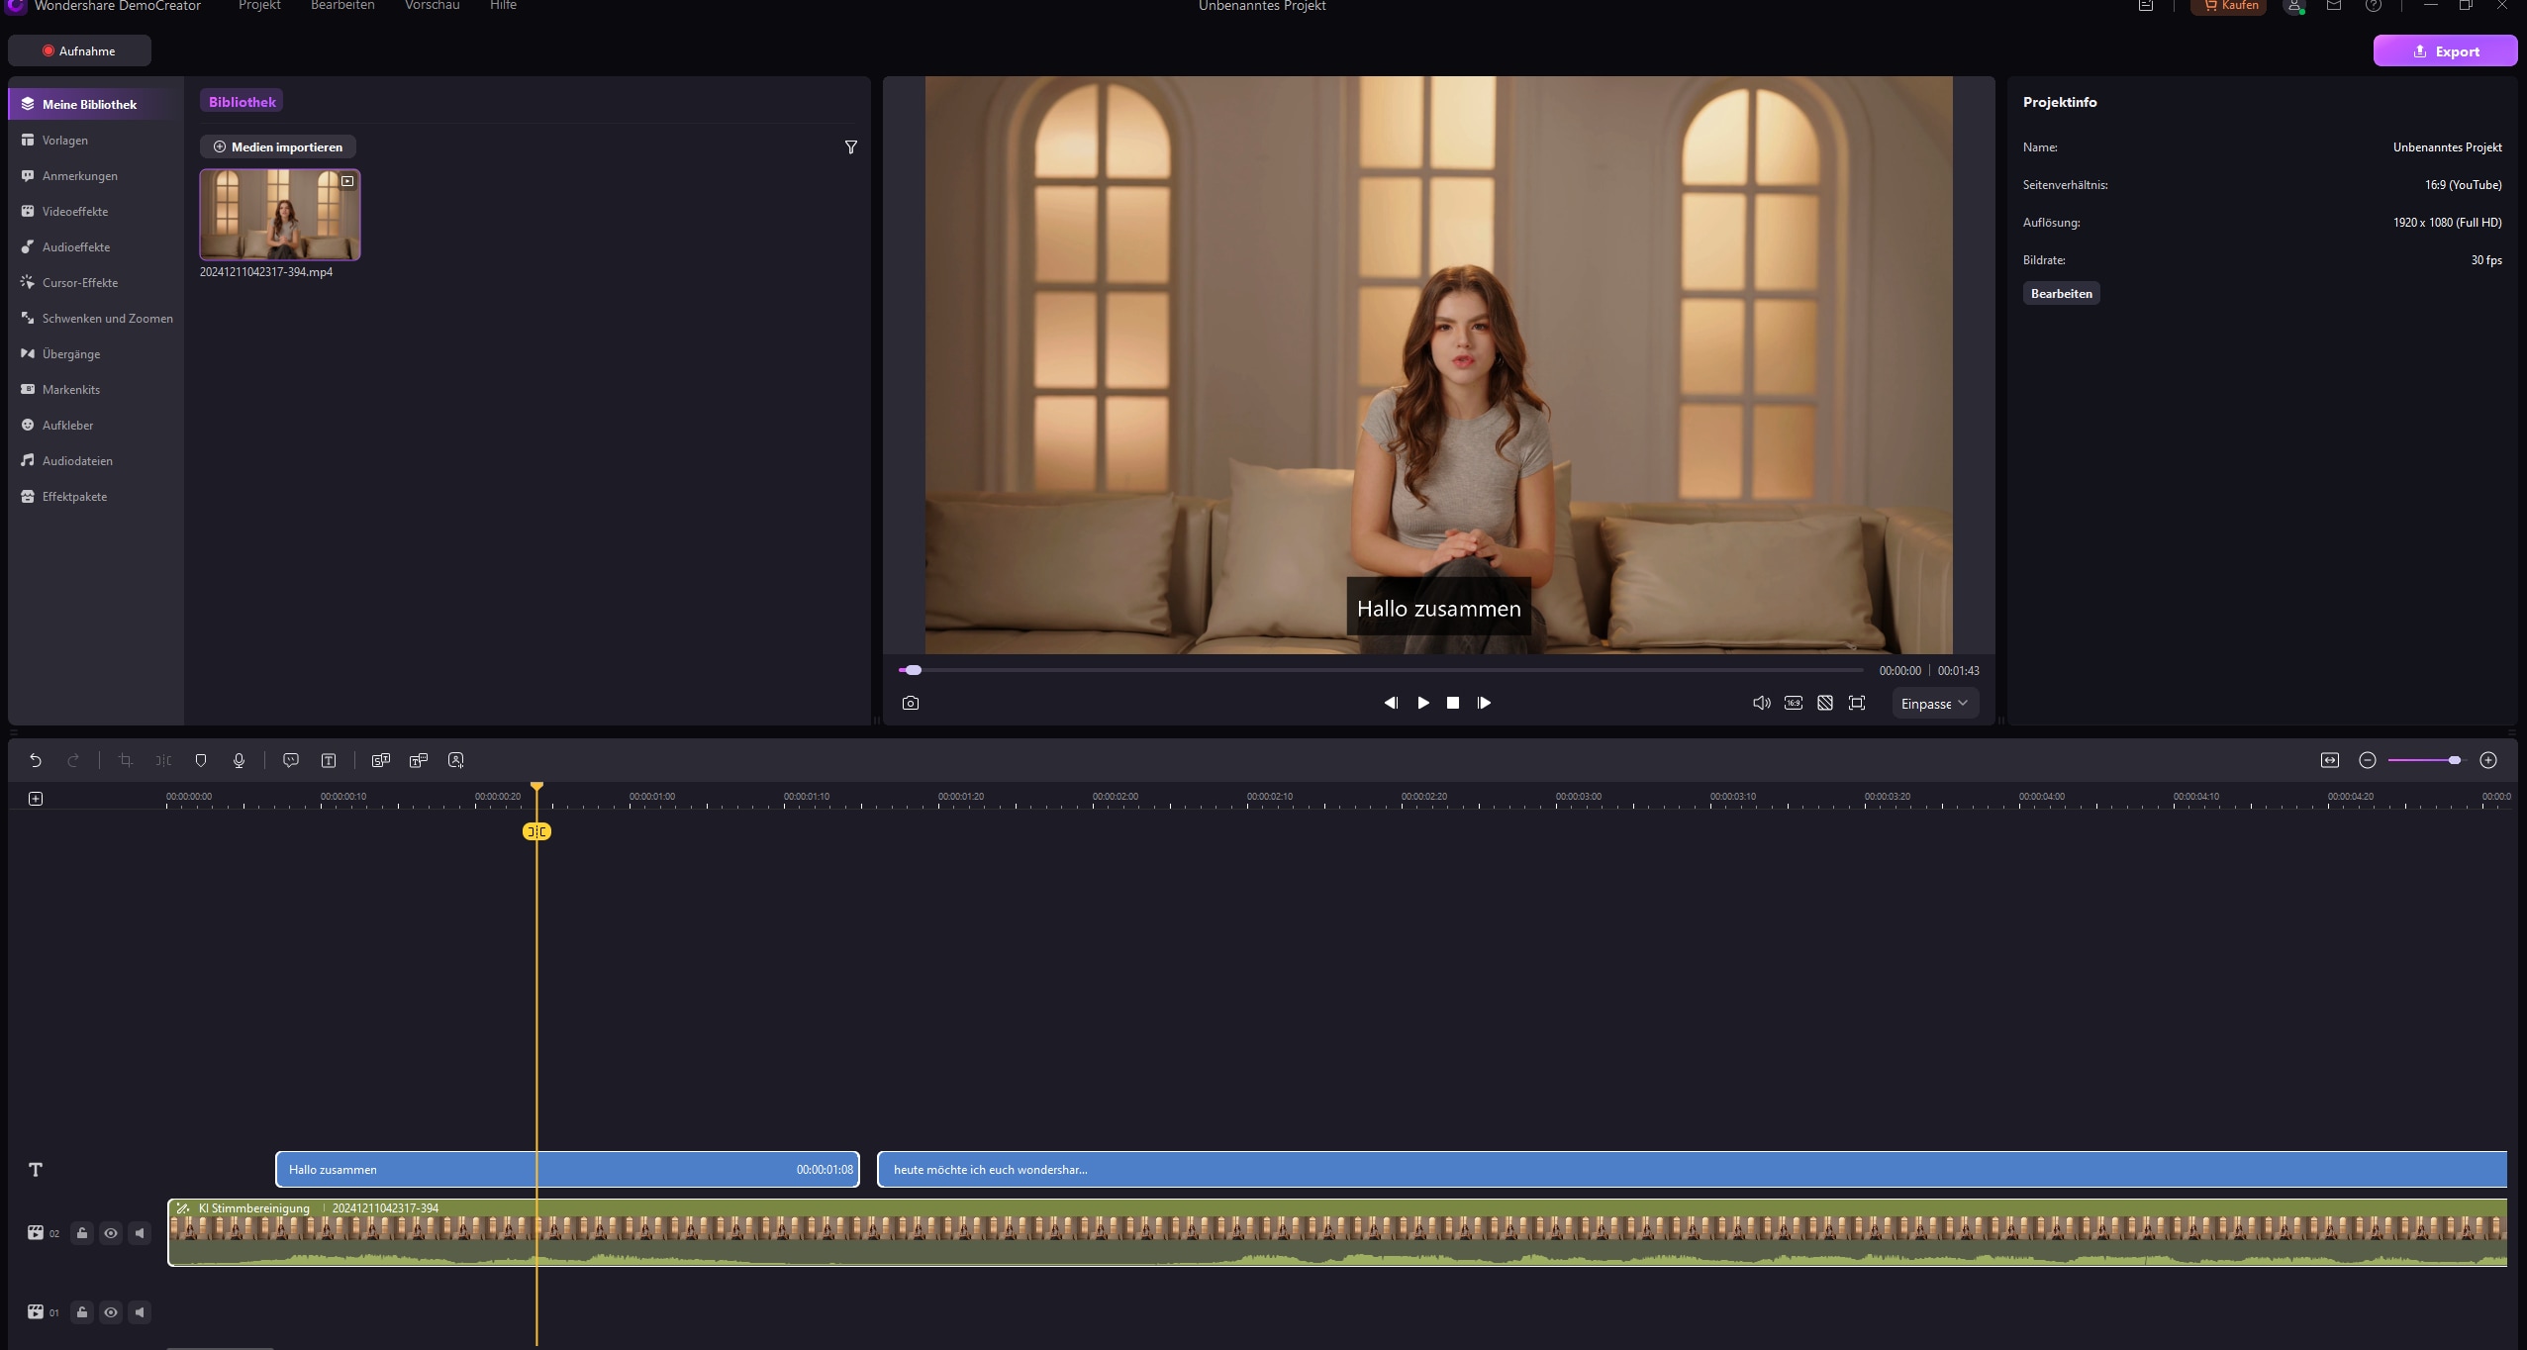Mute track 01 audio
The image size is (2527, 1350).
click(x=140, y=1312)
